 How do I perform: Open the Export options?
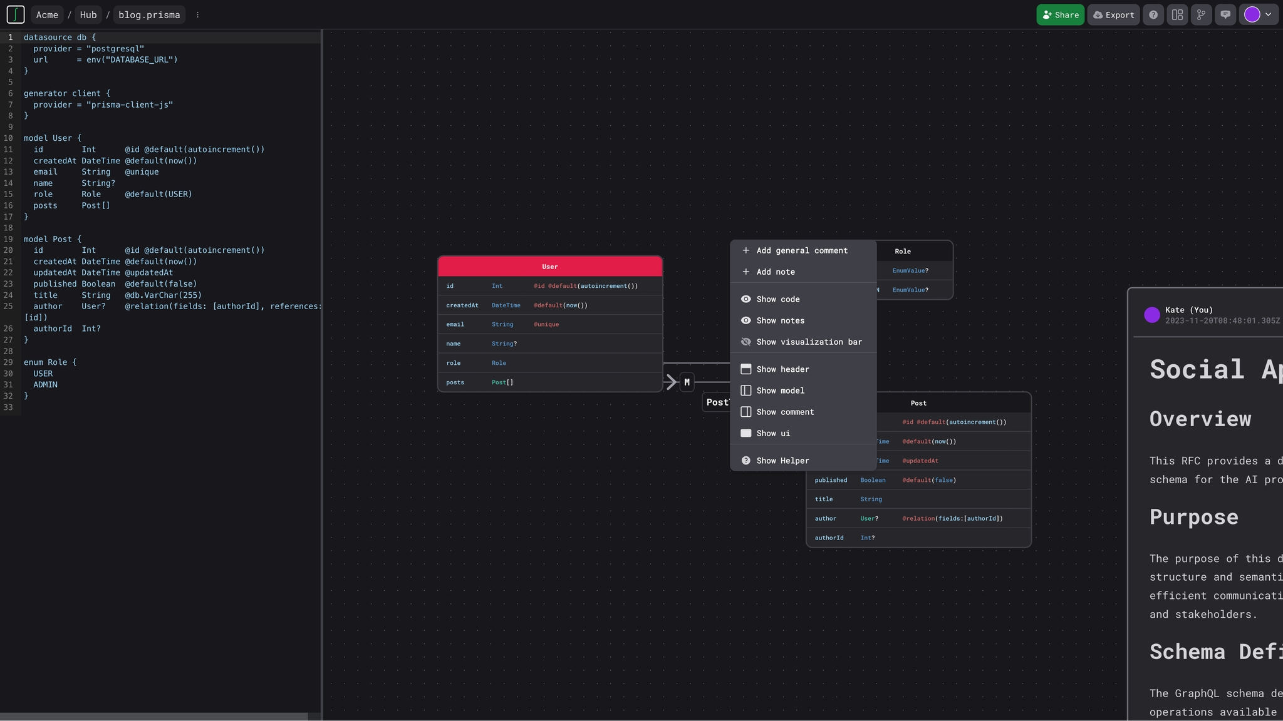tap(1113, 14)
